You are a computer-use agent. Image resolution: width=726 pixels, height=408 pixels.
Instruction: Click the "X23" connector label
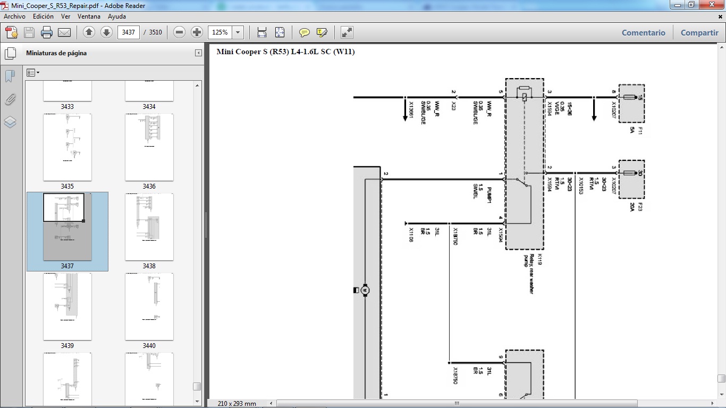(x=453, y=106)
